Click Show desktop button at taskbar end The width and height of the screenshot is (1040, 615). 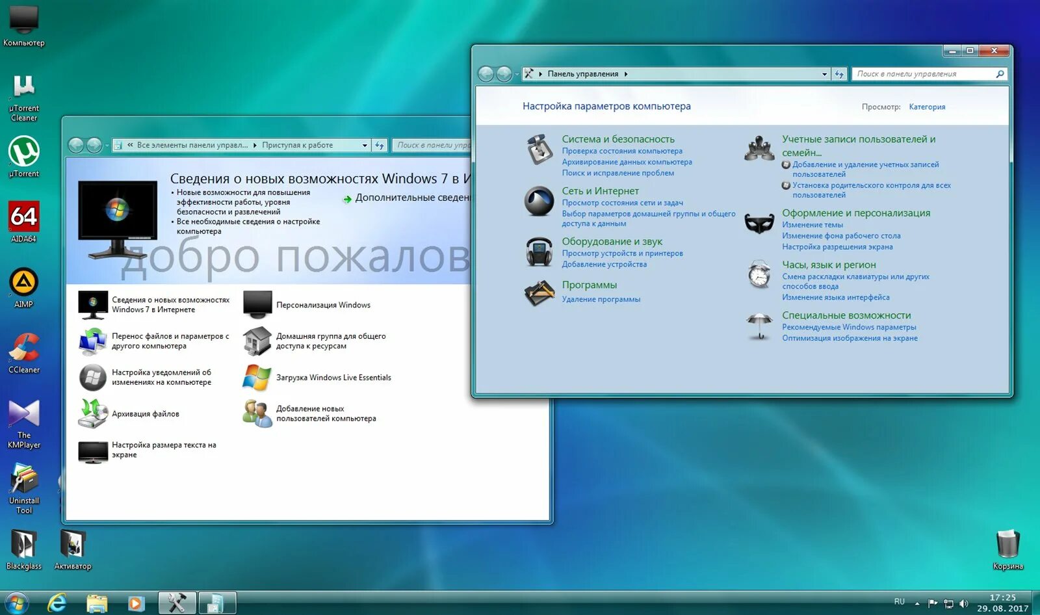pos(1035,603)
